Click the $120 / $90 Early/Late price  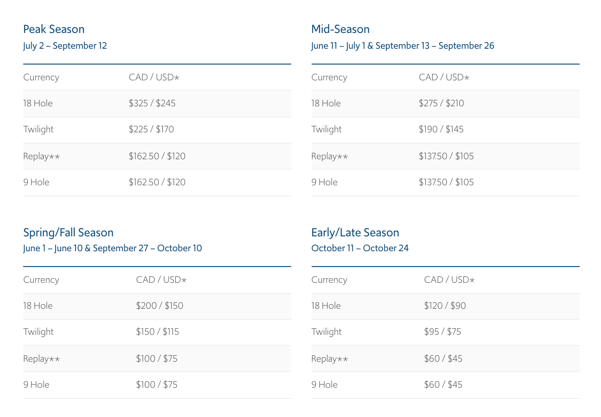(445, 306)
